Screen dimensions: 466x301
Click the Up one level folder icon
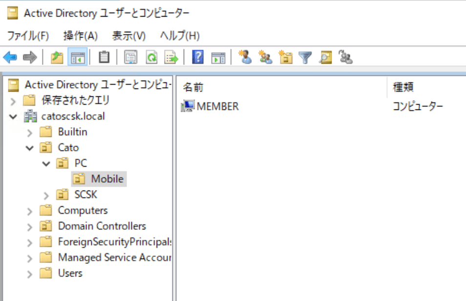[x=57, y=58]
